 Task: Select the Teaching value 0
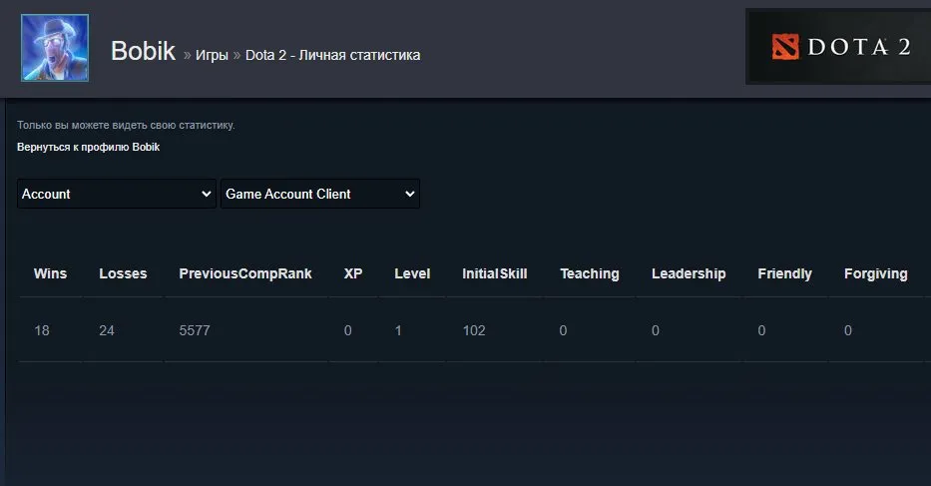(x=563, y=330)
